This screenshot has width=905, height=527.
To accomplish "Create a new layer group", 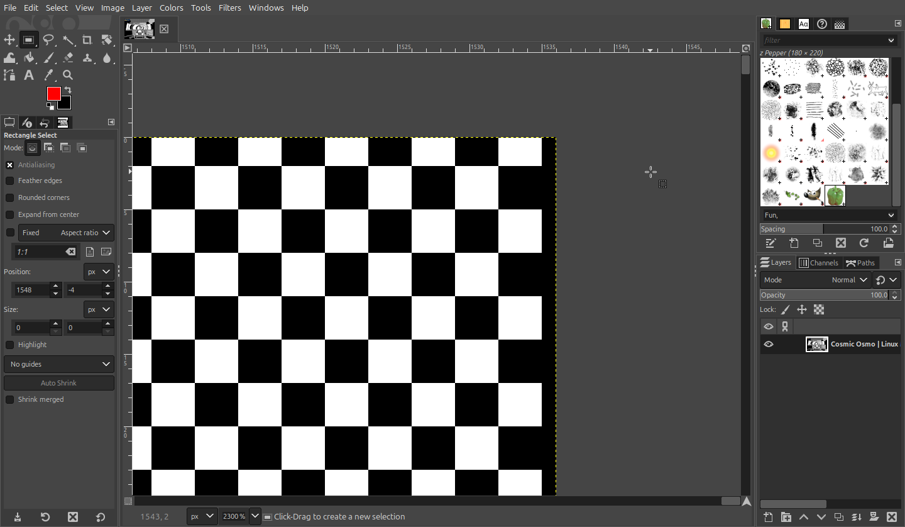I will click(786, 517).
